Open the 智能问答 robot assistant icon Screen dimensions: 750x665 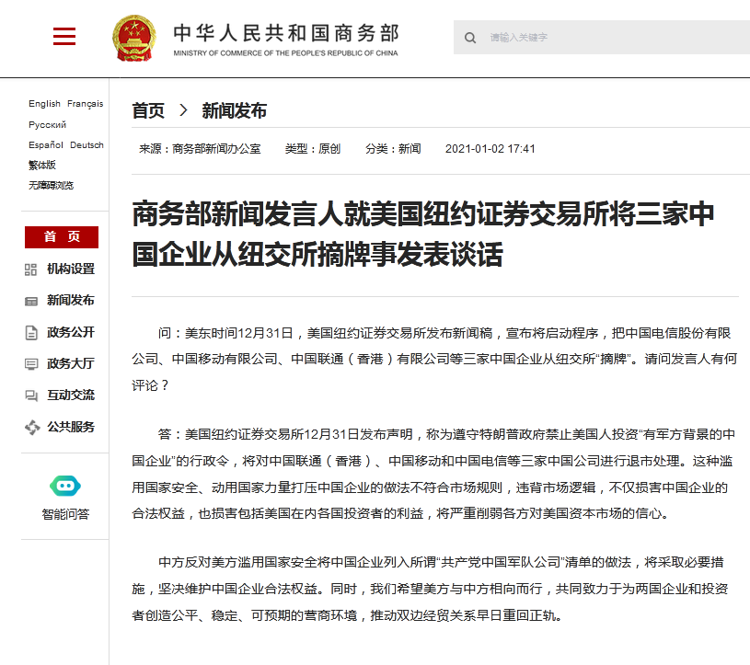pos(65,487)
